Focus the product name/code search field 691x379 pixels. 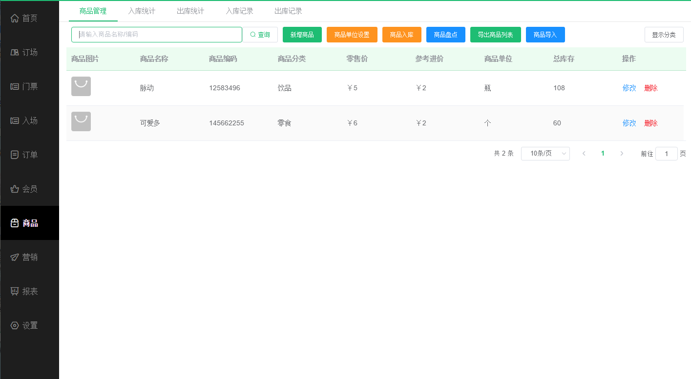click(156, 35)
